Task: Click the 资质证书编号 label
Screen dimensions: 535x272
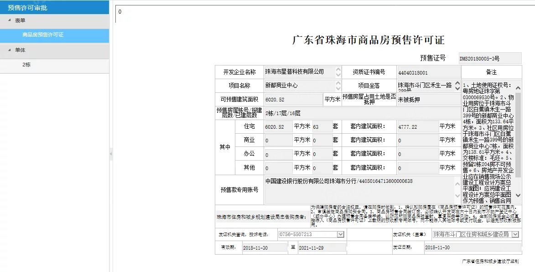Action: 369,72
